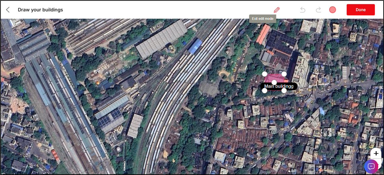Zoom in on the map with the plus button
The height and width of the screenshot is (175, 384).
[x=376, y=153]
